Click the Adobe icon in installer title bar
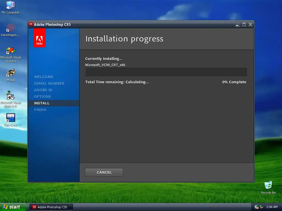Screen dimensions: 282x211 pos(31,24)
